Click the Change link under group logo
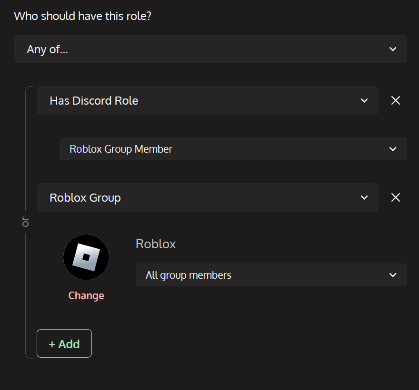This screenshot has height=390, width=419. 86,295
